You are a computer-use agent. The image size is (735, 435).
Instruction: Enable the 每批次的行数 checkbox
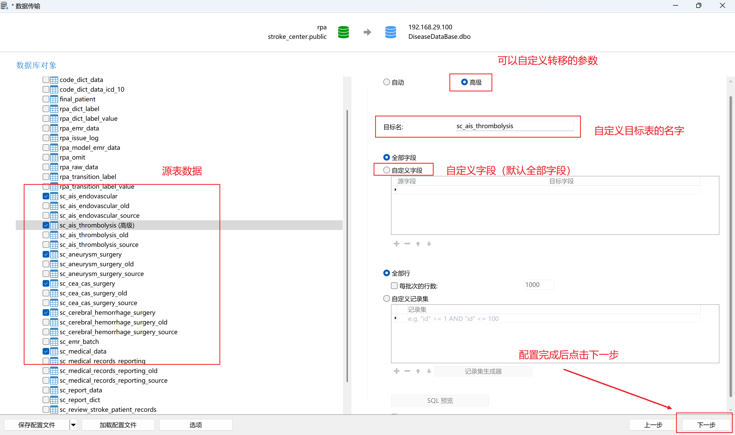(x=394, y=285)
